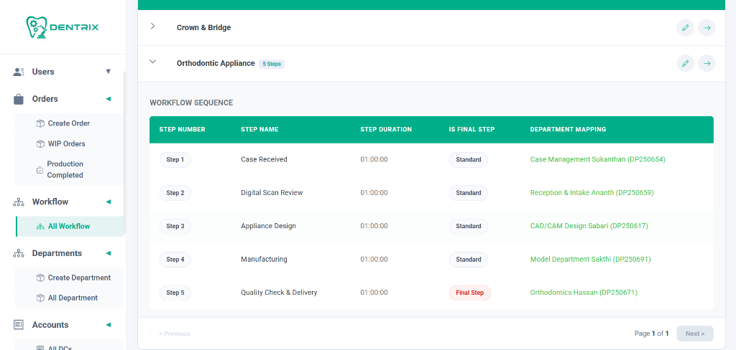Click the Production Completed clipboard icon
The height and width of the screenshot is (350, 736).
(40, 170)
